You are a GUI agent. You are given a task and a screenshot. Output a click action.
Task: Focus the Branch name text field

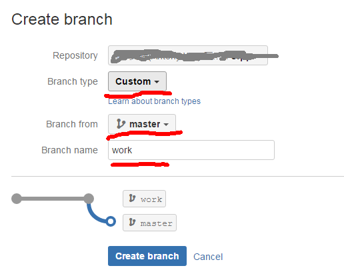[191, 150]
